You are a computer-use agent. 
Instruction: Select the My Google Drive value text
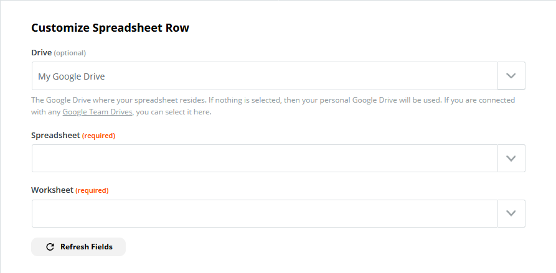click(x=71, y=76)
